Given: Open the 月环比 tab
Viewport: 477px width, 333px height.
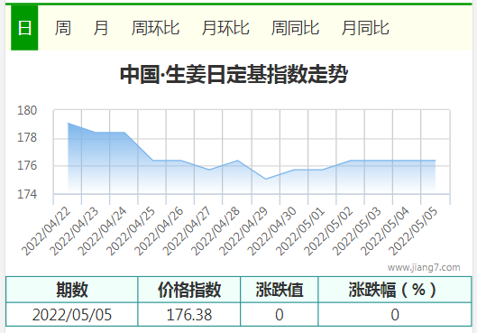Looking at the screenshot, I should tap(225, 28).
